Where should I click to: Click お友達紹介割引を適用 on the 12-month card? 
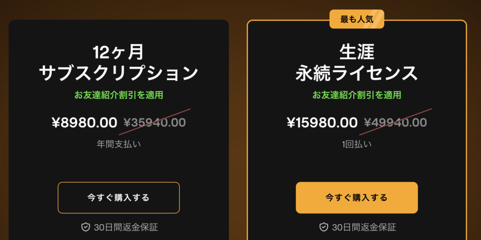point(118,95)
